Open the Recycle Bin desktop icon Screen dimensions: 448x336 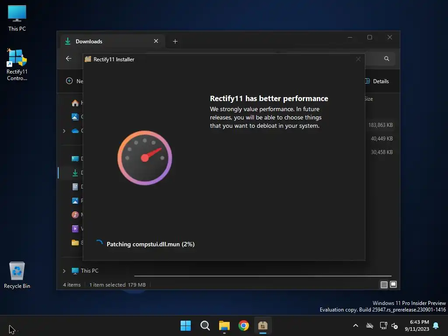click(x=17, y=275)
